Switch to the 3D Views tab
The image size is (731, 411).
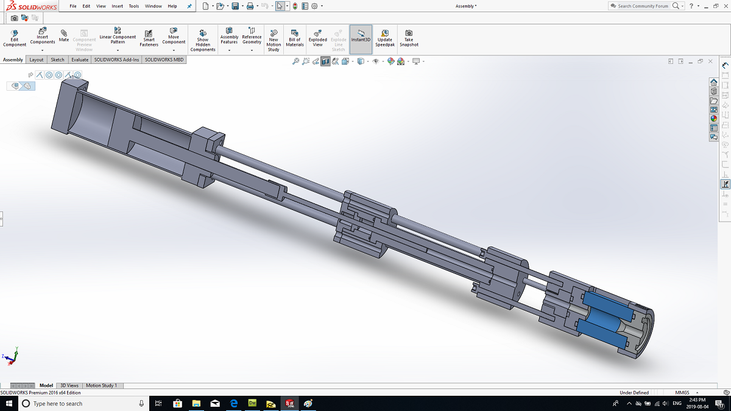click(x=69, y=385)
